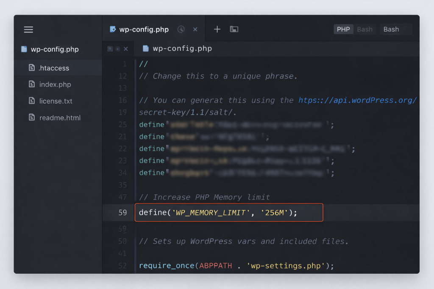Screen dimensions: 434x289
Task: Click line number 47 in gutter
Action: [x=122, y=197]
